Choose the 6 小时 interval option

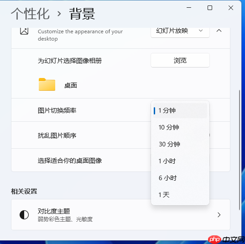point(180,178)
